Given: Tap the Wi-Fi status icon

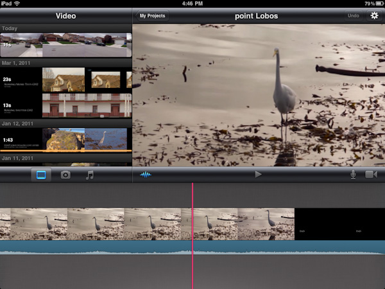Looking at the screenshot, I should [17, 3].
